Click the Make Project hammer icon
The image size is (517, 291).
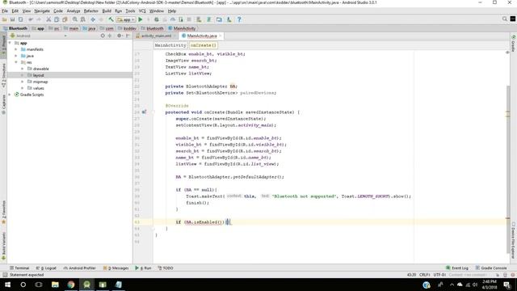[x=111, y=19]
